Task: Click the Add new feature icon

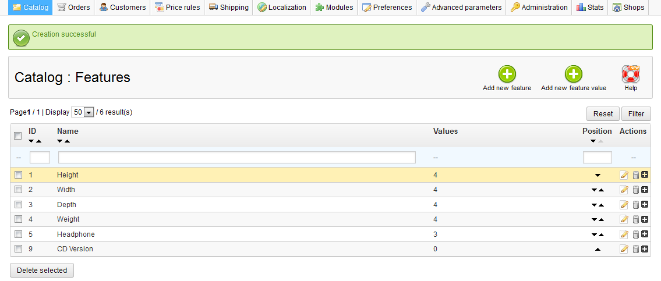Action: [507, 74]
